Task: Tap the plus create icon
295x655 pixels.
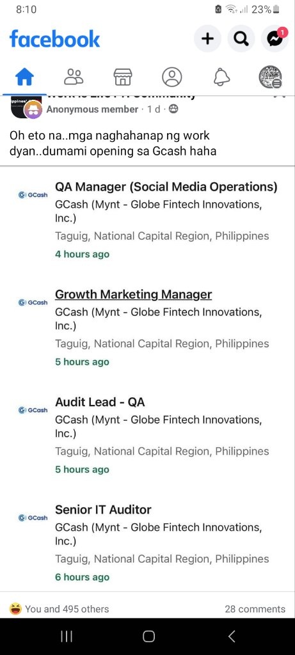Action: [x=208, y=39]
